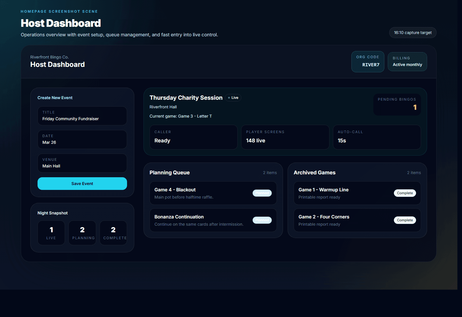This screenshot has width=462, height=317.
Task: Click the LIVE counter showing 1
Action: (x=51, y=233)
